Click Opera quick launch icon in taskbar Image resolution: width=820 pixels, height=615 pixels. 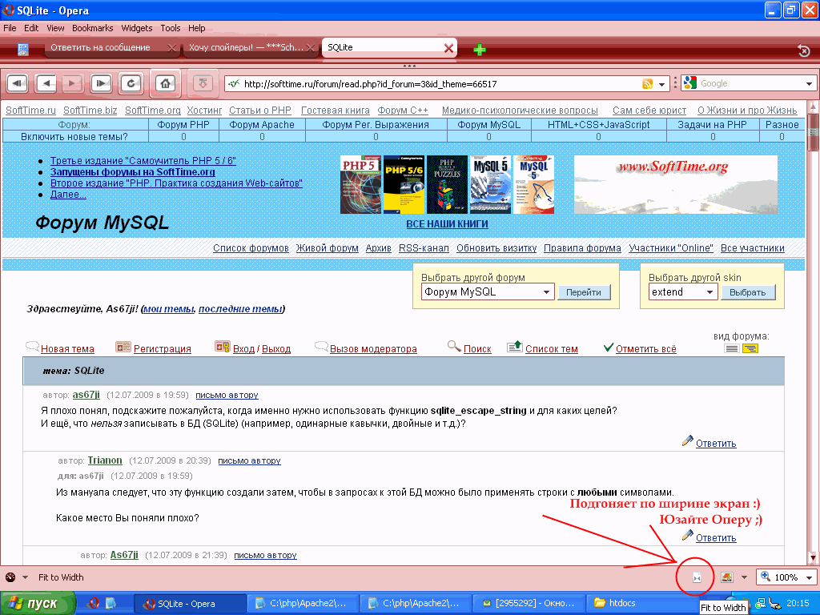pos(93,603)
